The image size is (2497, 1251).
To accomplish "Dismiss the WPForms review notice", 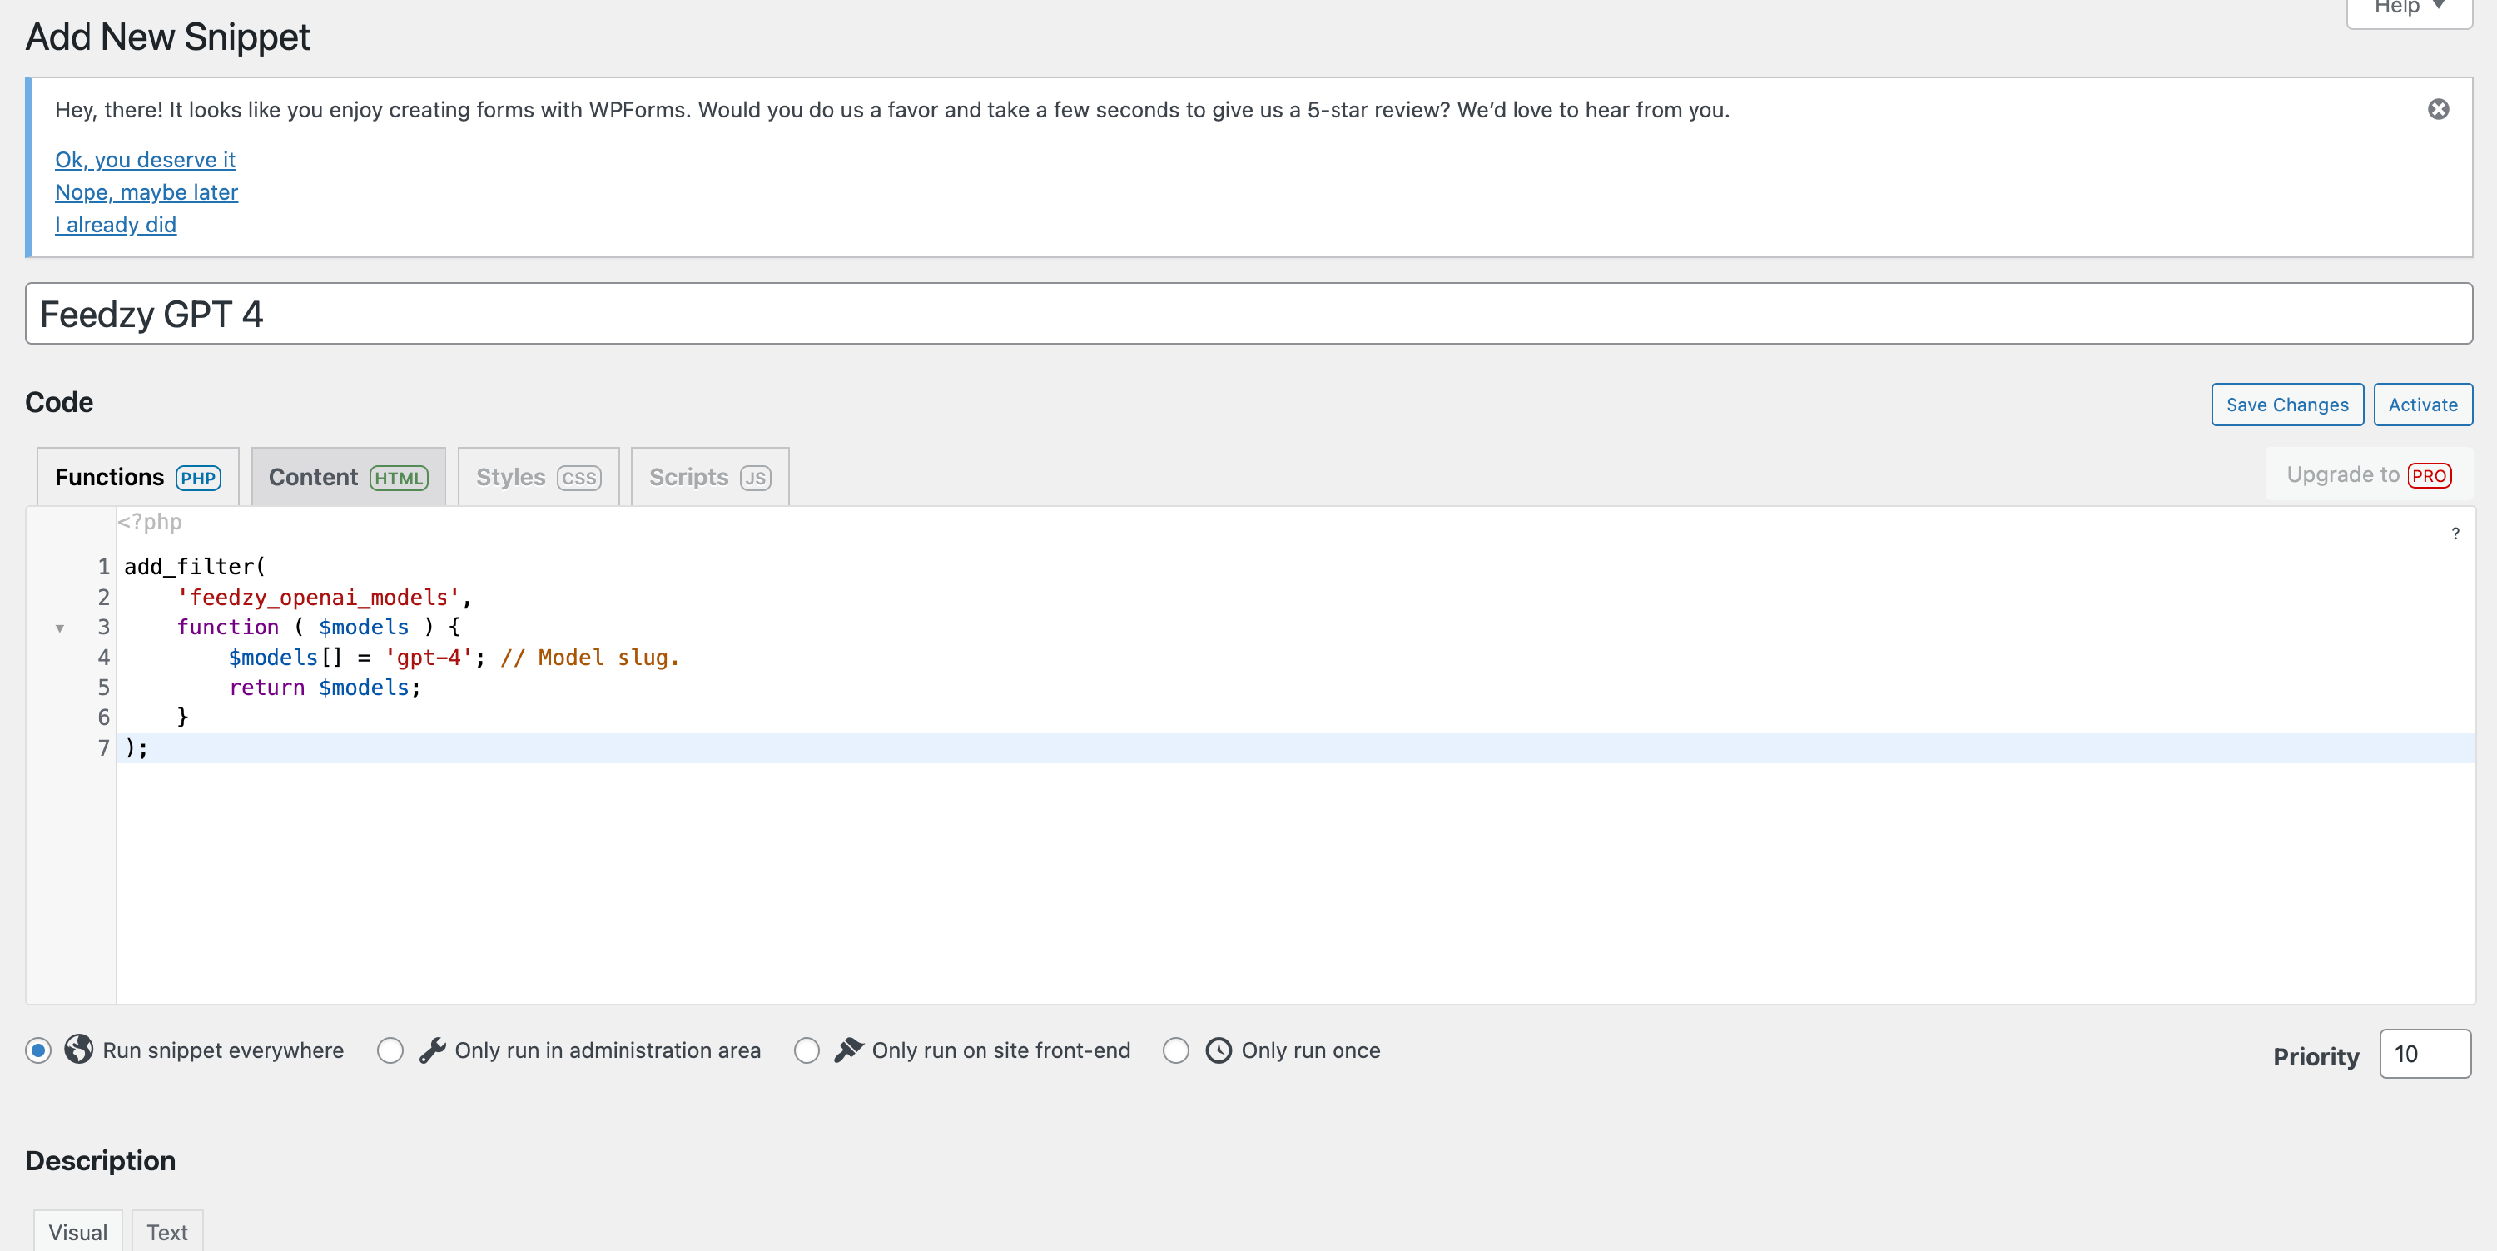I will [x=2438, y=110].
